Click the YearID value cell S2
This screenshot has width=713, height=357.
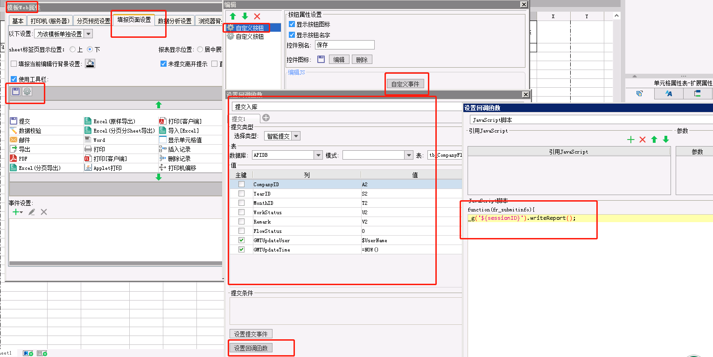pos(411,194)
